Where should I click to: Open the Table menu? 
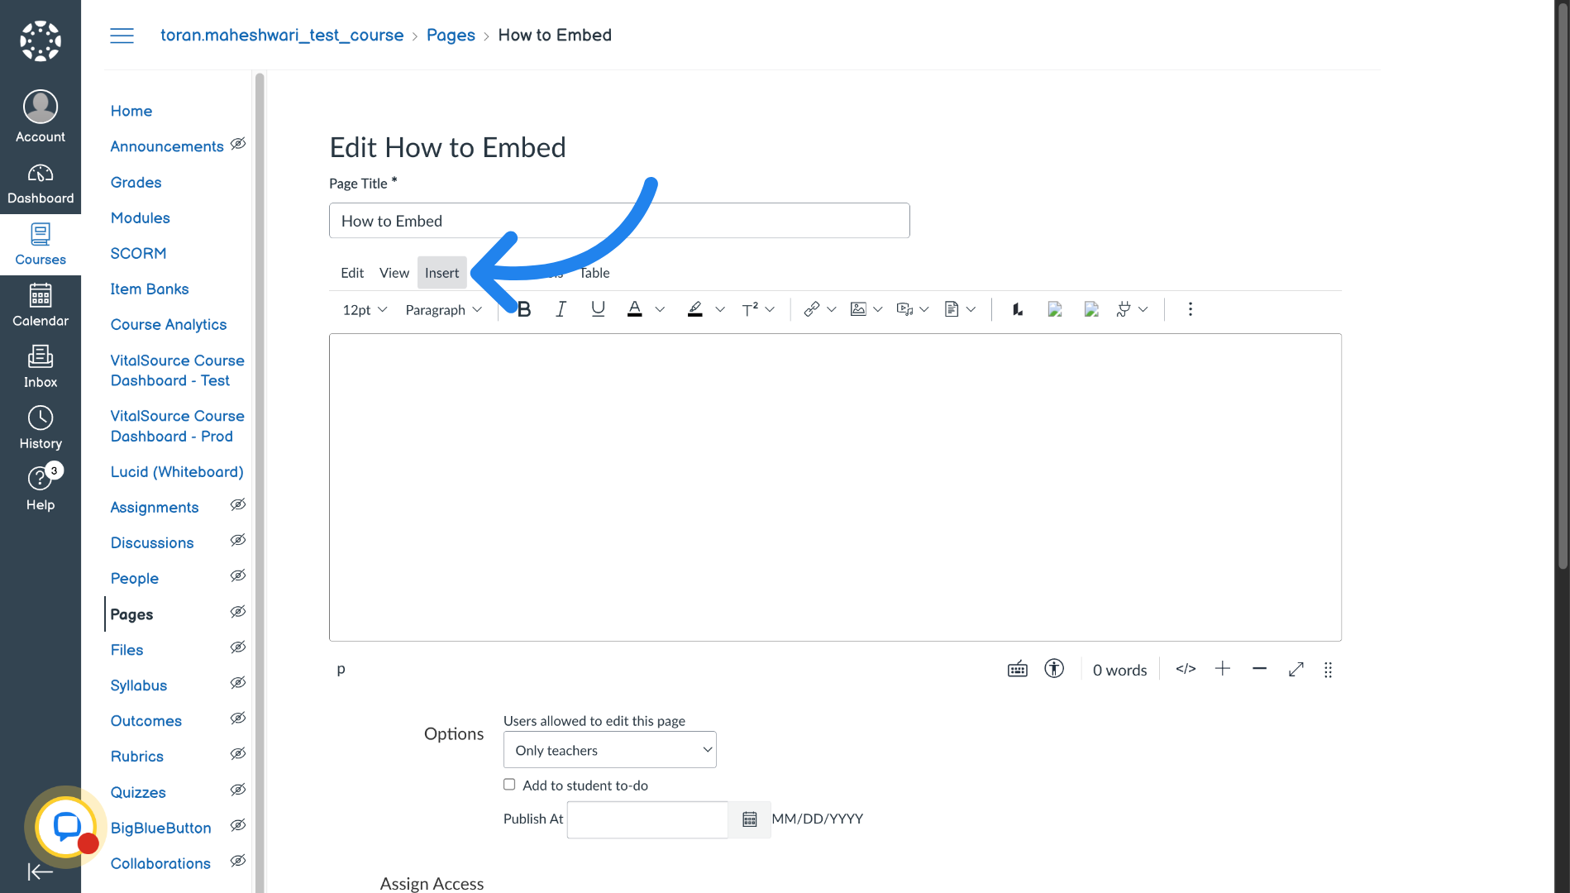click(594, 273)
